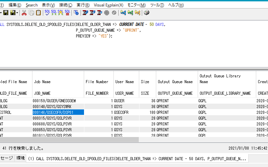Select the CALL statement results tab

tap(137, 159)
